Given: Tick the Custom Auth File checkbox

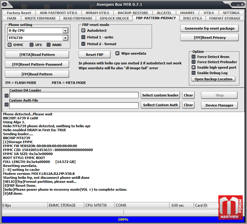Looking at the screenshot, I should pyautogui.click(x=6, y=105).
